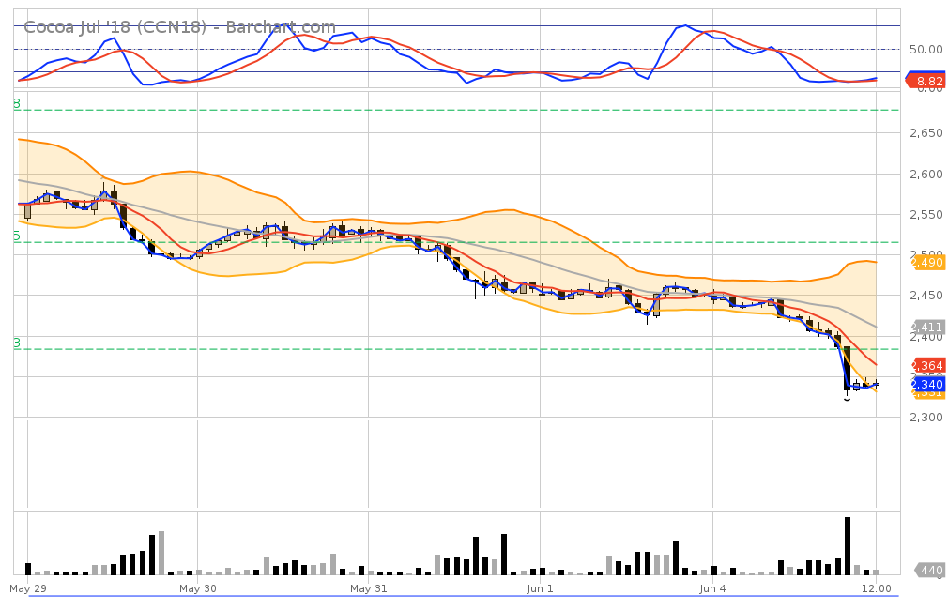Click the red 2,364 moving average tag
The width and height of the screenshot is (948, 610).
click(x=927, y=365)
